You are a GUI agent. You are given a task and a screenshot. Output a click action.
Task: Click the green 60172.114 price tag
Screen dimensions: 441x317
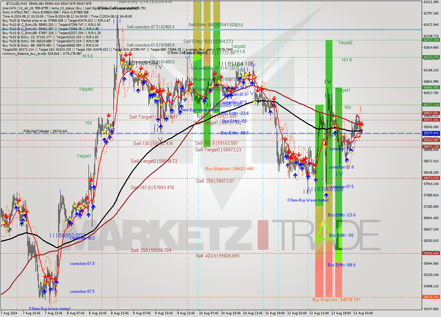[431, 105]
